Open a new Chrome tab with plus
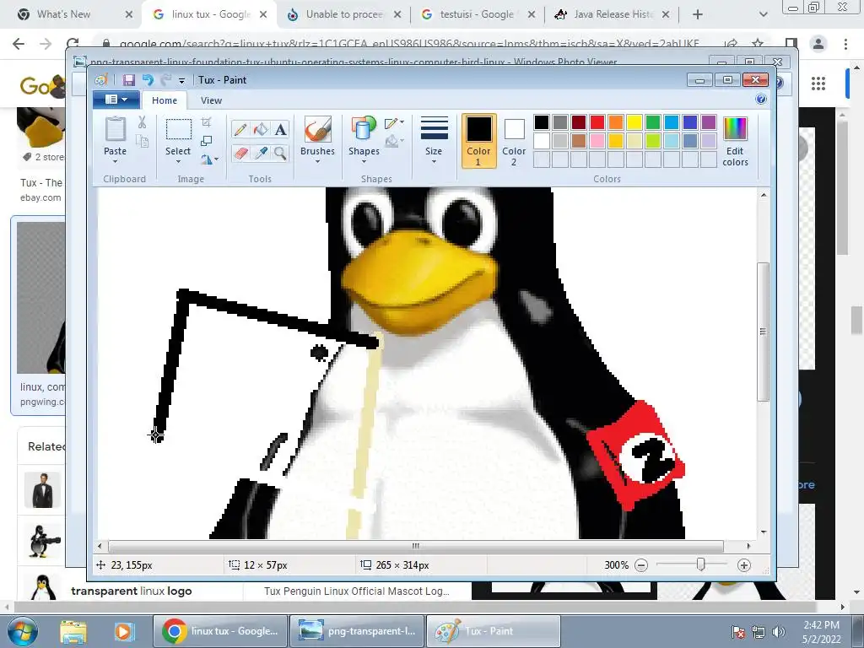The width and height of the screenshot is (864, 648). click(x=698, y=14)
